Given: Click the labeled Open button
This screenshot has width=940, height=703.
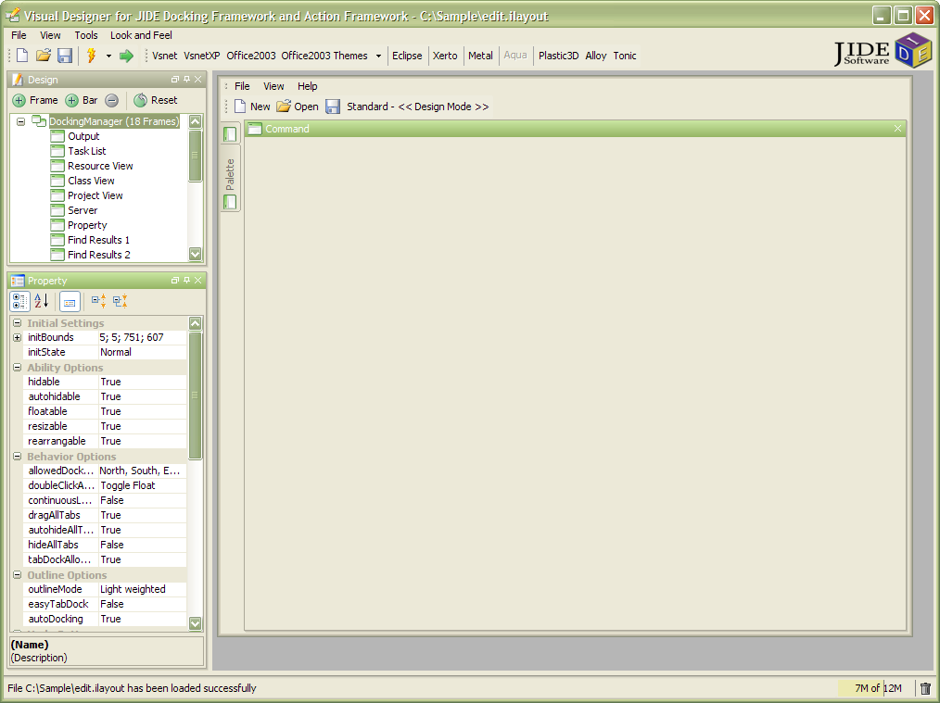Looking at the screenshot, I should tap(298, 107).
